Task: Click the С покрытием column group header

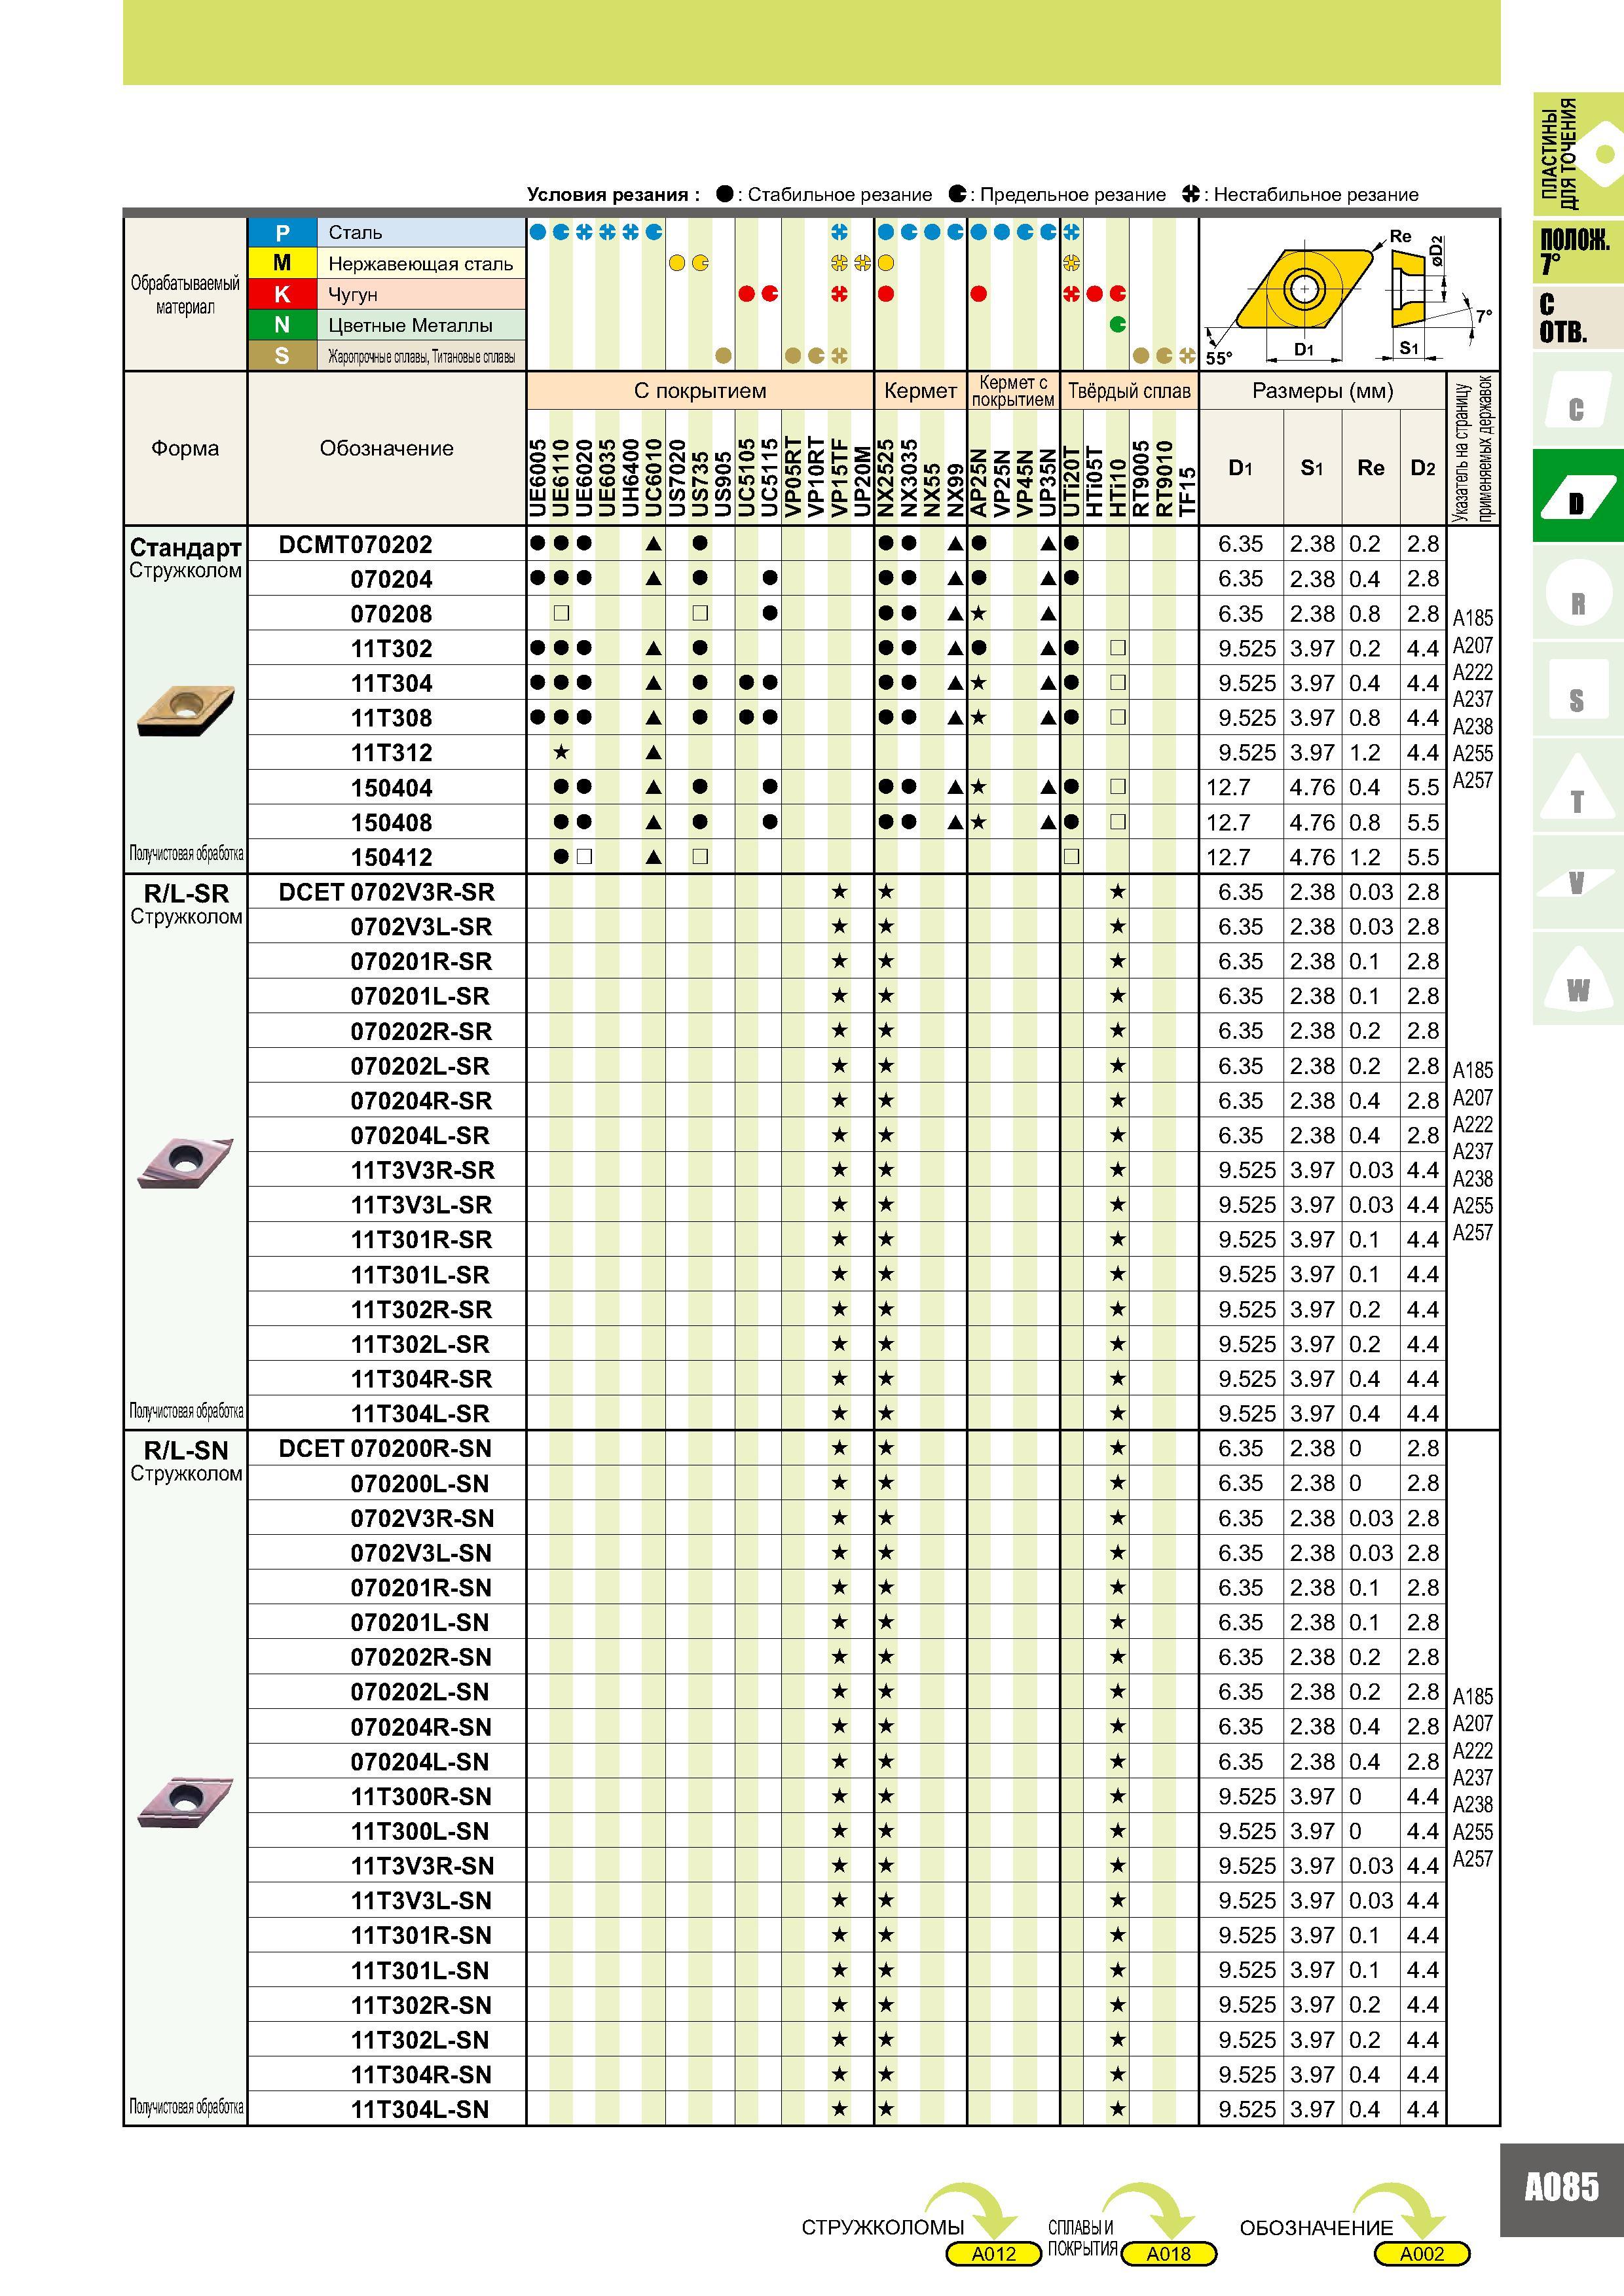Action: (701, 391)
